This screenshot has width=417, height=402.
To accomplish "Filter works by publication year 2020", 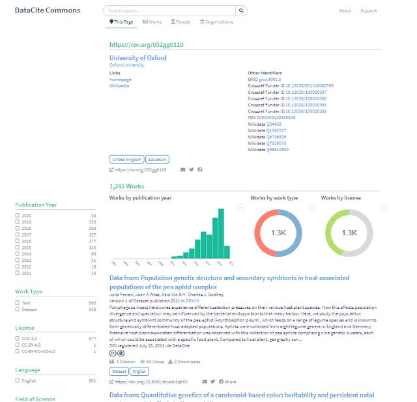I will tap(18, 216).
